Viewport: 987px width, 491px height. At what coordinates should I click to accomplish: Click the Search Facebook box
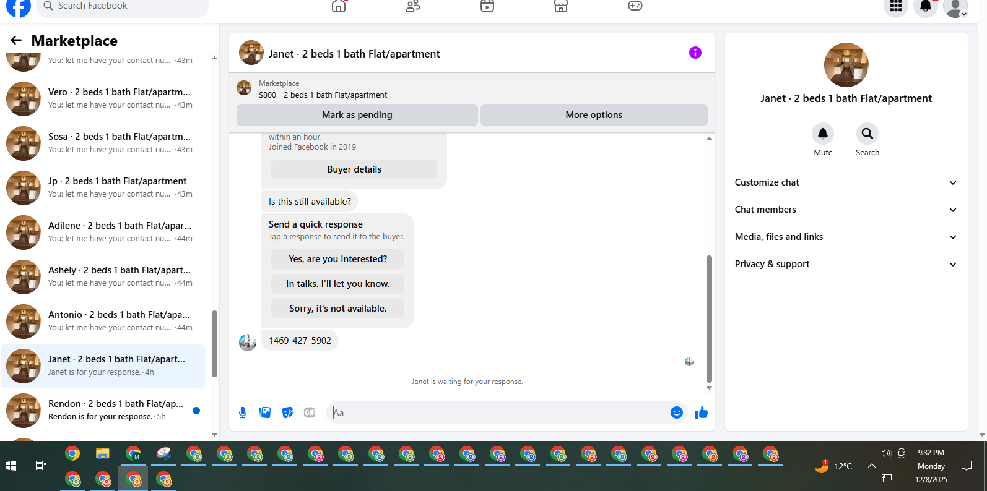[x=123, y=6]
